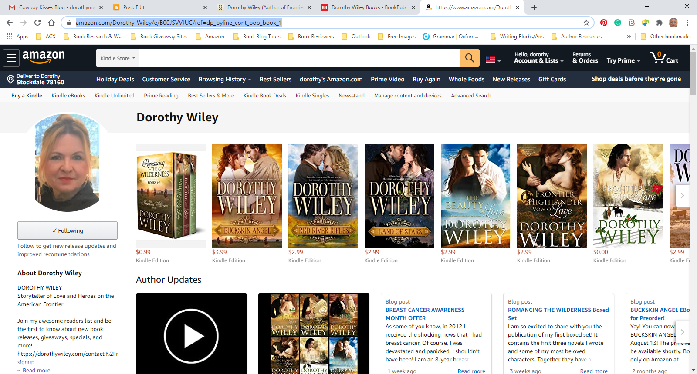Viewport: 697px width, 374px height.
Task: Click the orange search magnifier button
Action: [470, 58]
